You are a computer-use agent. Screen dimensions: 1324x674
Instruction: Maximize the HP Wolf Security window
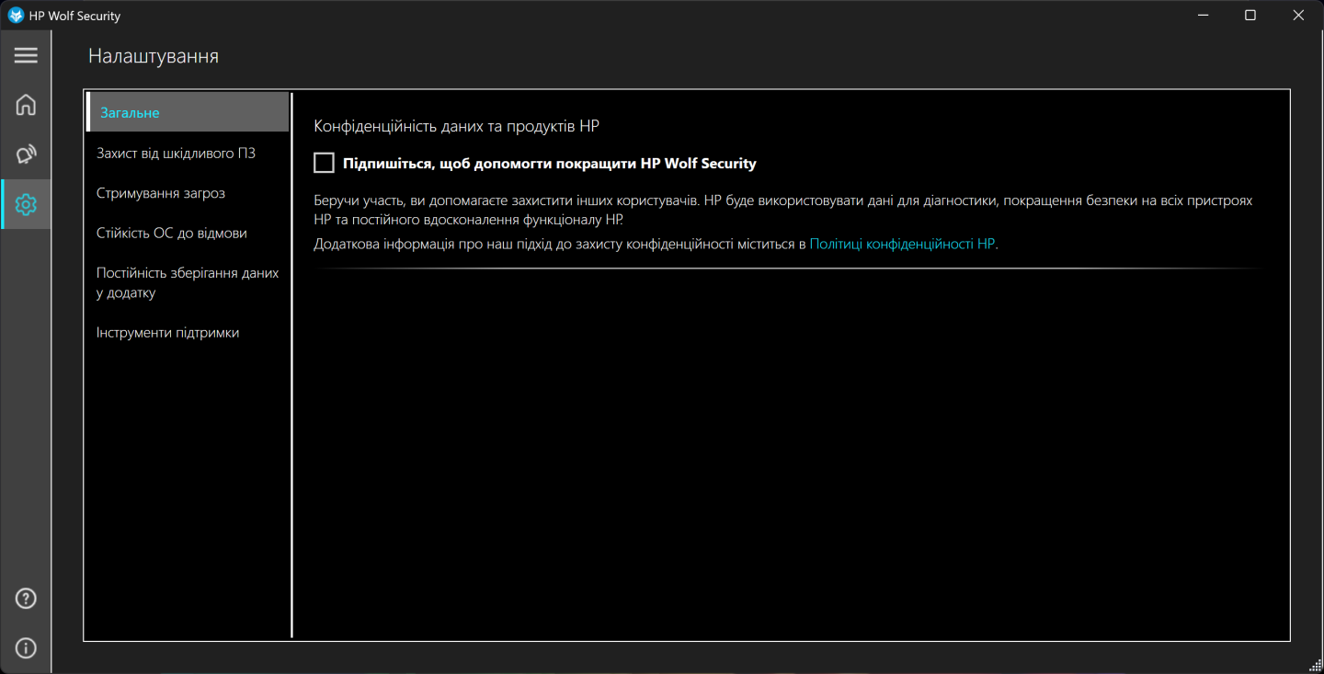[1250, 16]
